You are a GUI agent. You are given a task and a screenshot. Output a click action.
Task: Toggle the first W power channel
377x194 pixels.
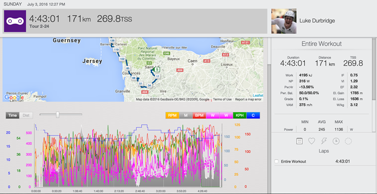(x=213, y=116)
